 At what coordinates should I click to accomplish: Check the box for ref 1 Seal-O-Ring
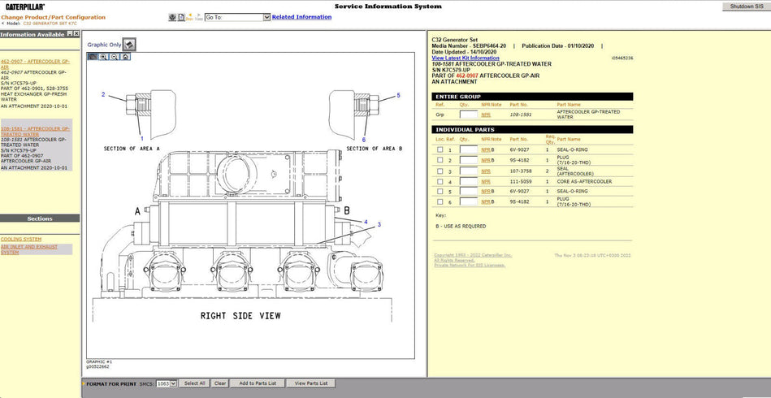(440, 150)
